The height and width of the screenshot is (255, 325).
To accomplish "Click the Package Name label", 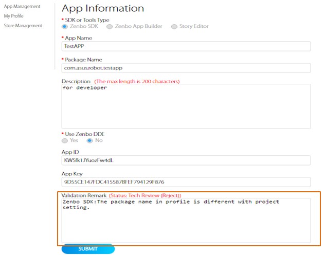I will 83,60.
